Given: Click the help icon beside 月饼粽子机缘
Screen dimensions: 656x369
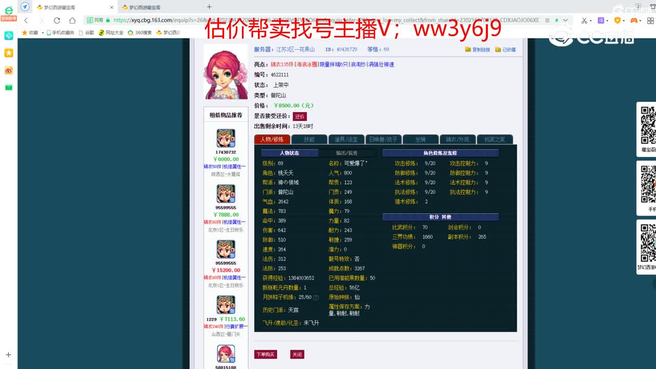Looking at the screenshot, I should tap(316, 297).
